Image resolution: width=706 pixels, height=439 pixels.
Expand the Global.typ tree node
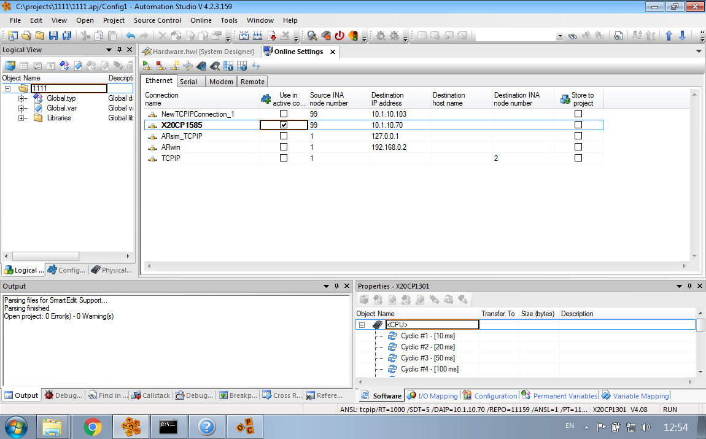(x=21, y=98)
